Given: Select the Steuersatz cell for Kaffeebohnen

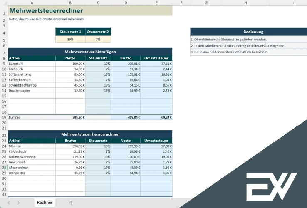Looking at the screenshot, I should (98, 80).
